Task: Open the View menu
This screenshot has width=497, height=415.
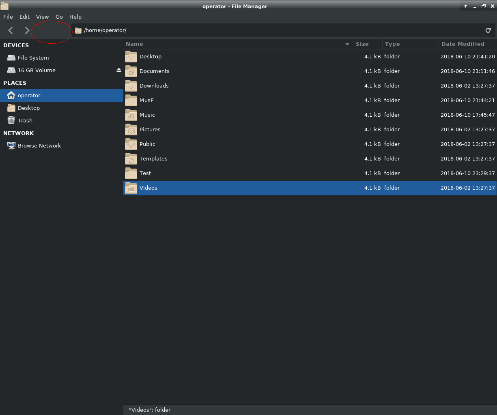Action: pos(42,17)
